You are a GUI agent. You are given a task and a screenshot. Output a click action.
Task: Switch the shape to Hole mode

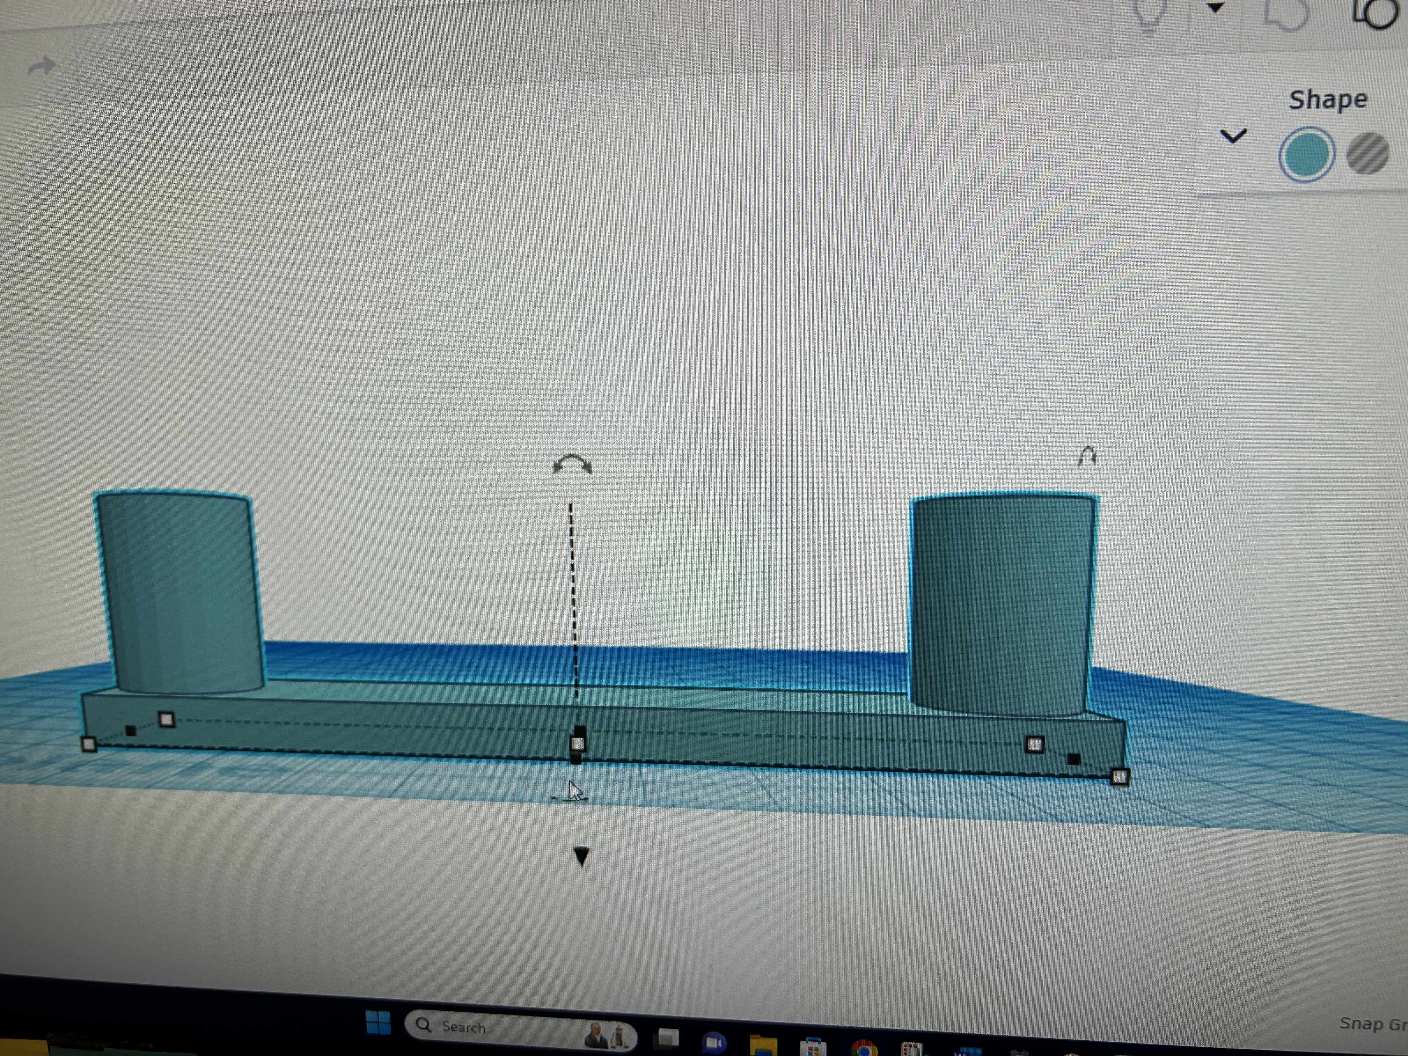click(x=1367, y=153)
